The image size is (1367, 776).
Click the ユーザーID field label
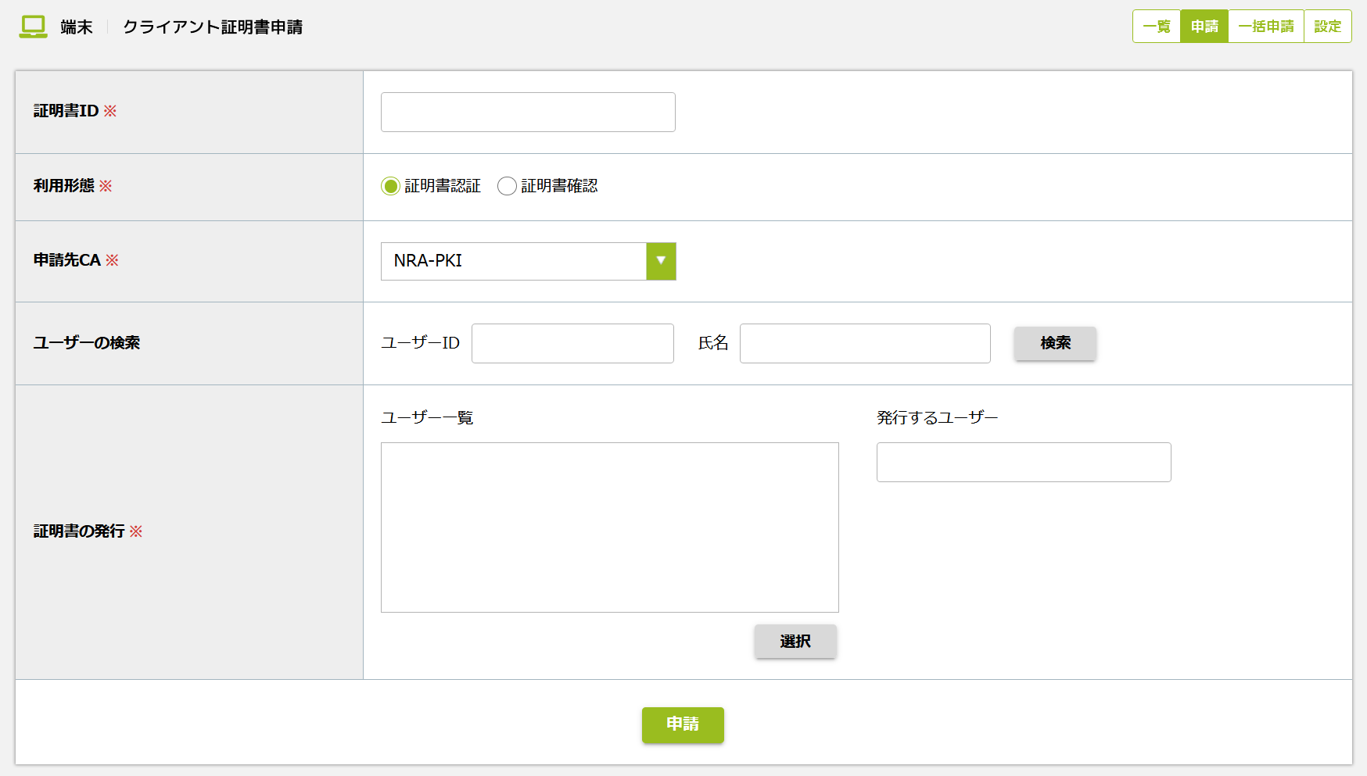pyautogui.click(x=421, y=343)
